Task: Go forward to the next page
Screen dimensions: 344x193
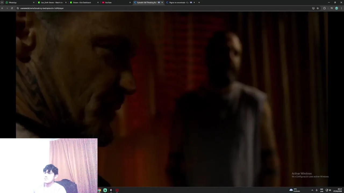Action: (7, 8)
